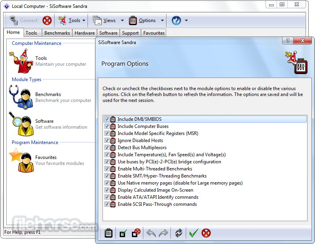This screenshot has width=315, height=244.
Task: Toggle Detect Bus Multiplexors checkbox
Action: pyautogui.click(x=107, y=147)
